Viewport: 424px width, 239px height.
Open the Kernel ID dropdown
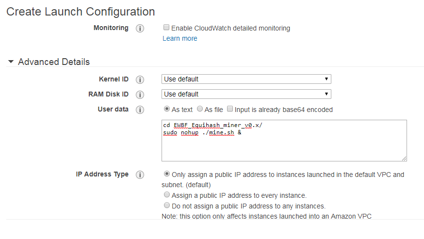point(246,79)
